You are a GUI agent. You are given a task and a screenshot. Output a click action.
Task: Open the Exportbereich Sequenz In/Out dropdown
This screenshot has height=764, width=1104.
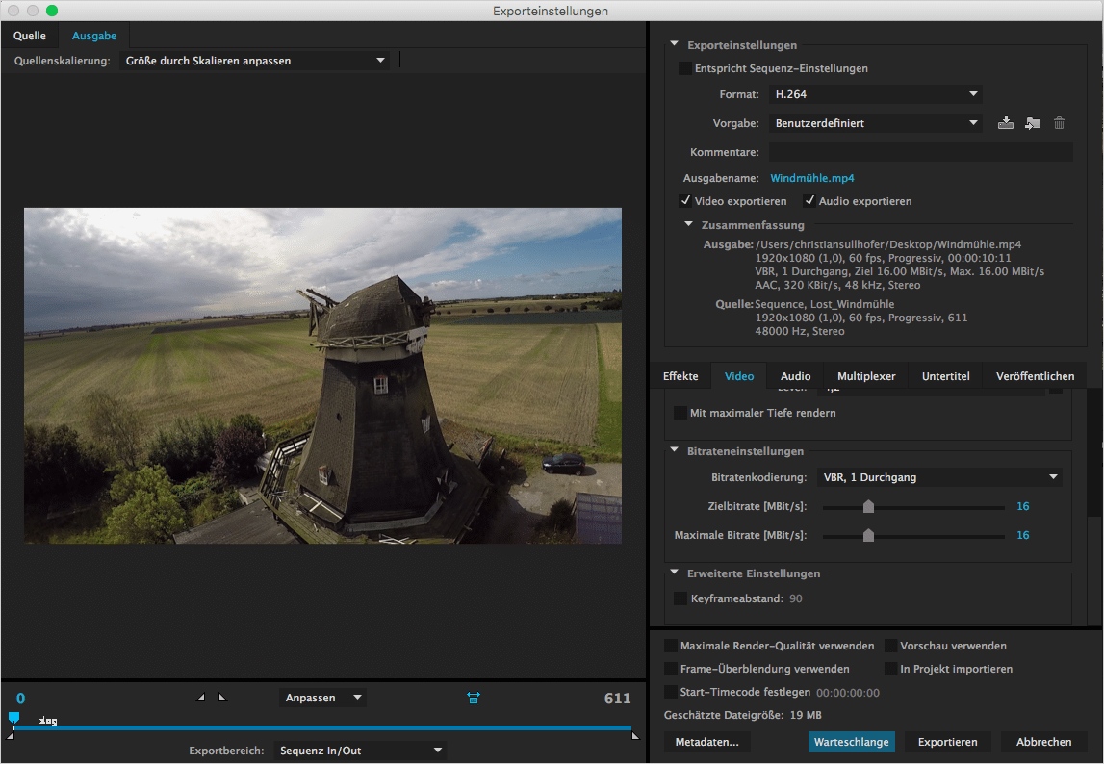(358, 751)
